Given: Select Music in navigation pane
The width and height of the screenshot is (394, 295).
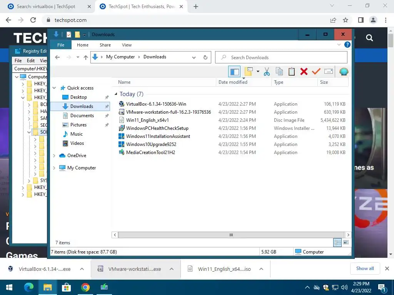Looking at the screenshot, I should (x=77, y=134).
